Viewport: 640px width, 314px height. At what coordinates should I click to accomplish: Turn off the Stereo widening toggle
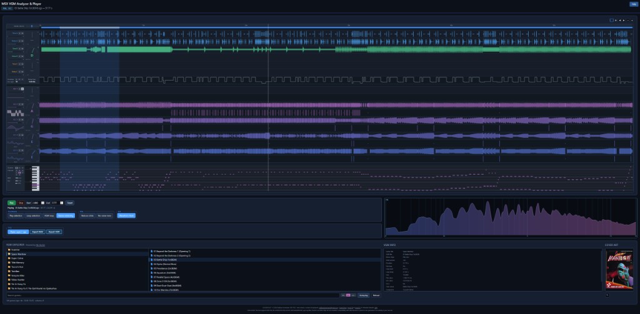click(x=66, y=216)
